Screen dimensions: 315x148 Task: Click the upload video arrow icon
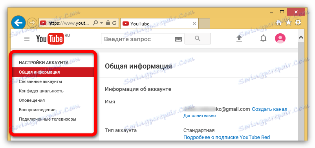(239, 38)
